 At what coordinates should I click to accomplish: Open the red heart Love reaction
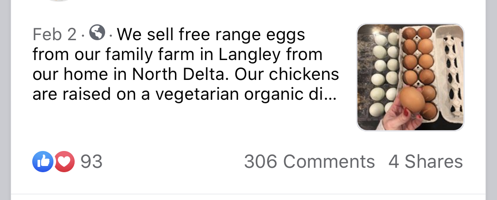tap(64, 162)
